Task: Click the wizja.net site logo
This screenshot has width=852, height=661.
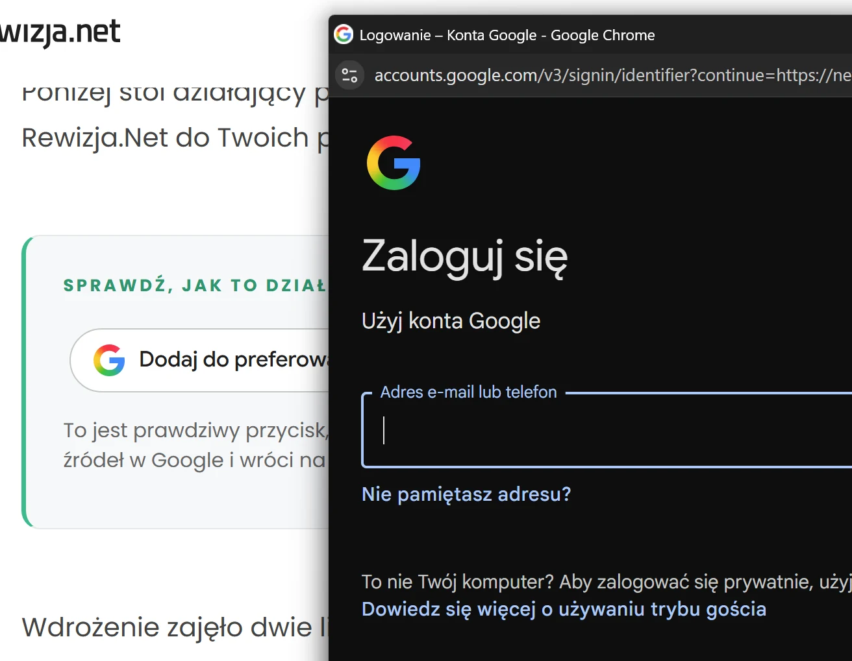Action: (x=60, y=32)
